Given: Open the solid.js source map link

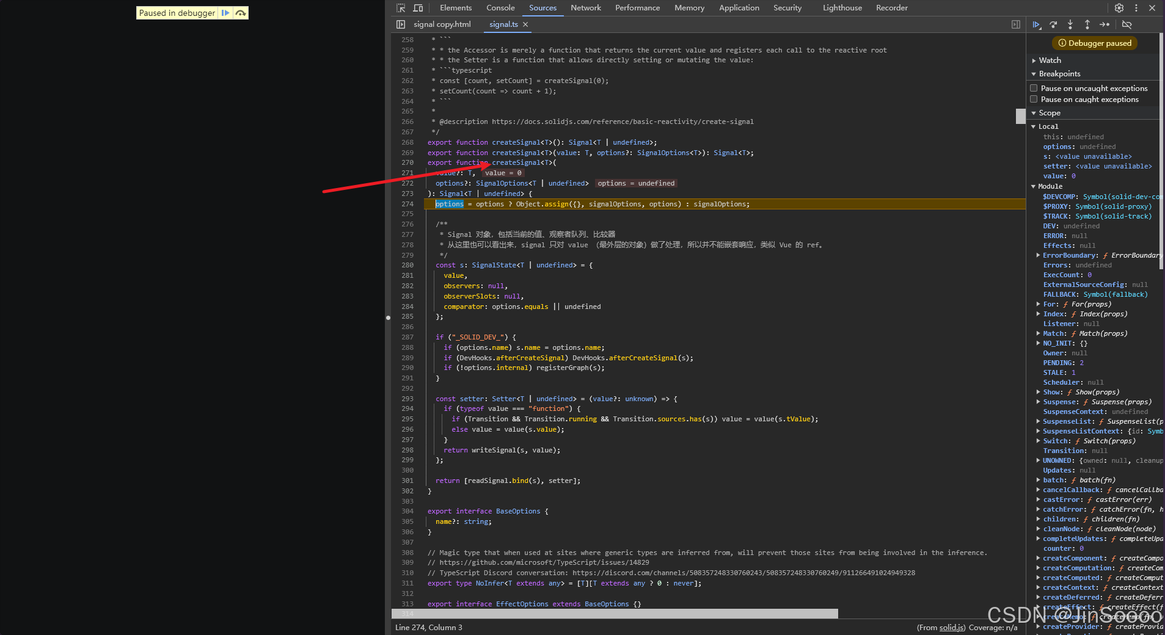Looking at the screenshot, I should click(x=952, y=628).
